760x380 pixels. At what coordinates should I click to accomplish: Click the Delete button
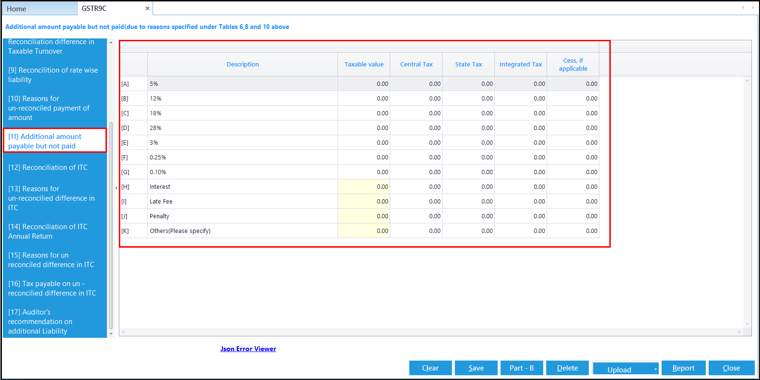click(568, 368)
